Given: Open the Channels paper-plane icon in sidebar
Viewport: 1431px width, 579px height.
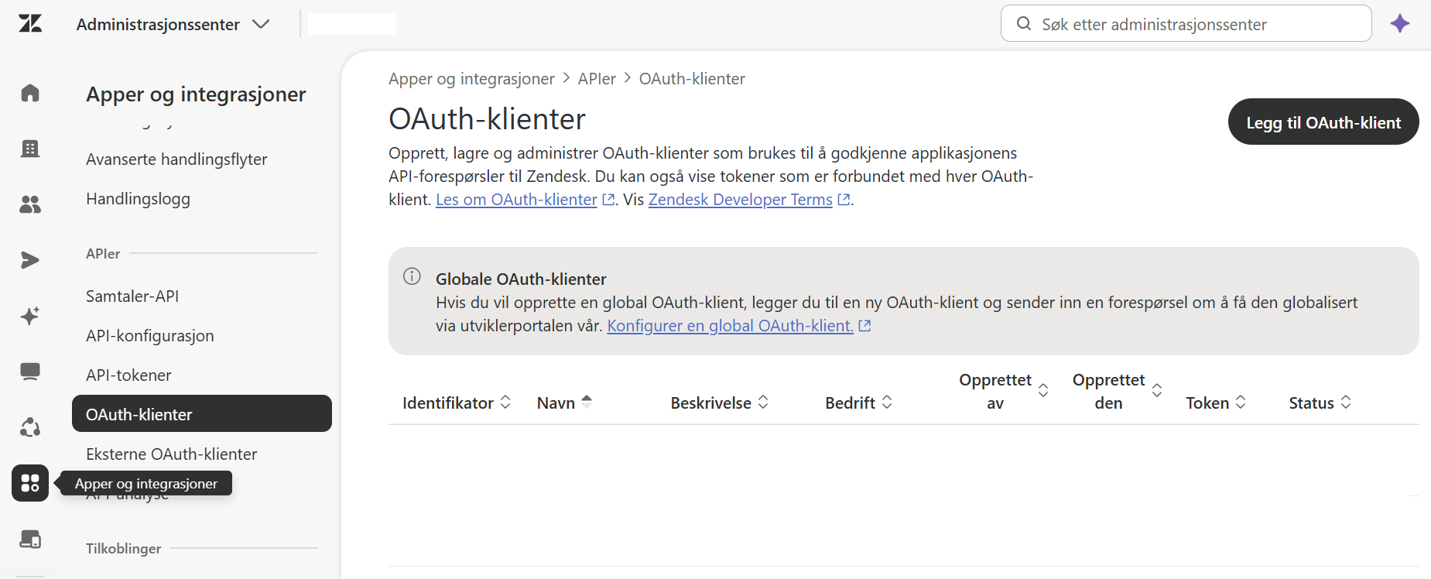Looking at the screenshot, I should 30,260.
